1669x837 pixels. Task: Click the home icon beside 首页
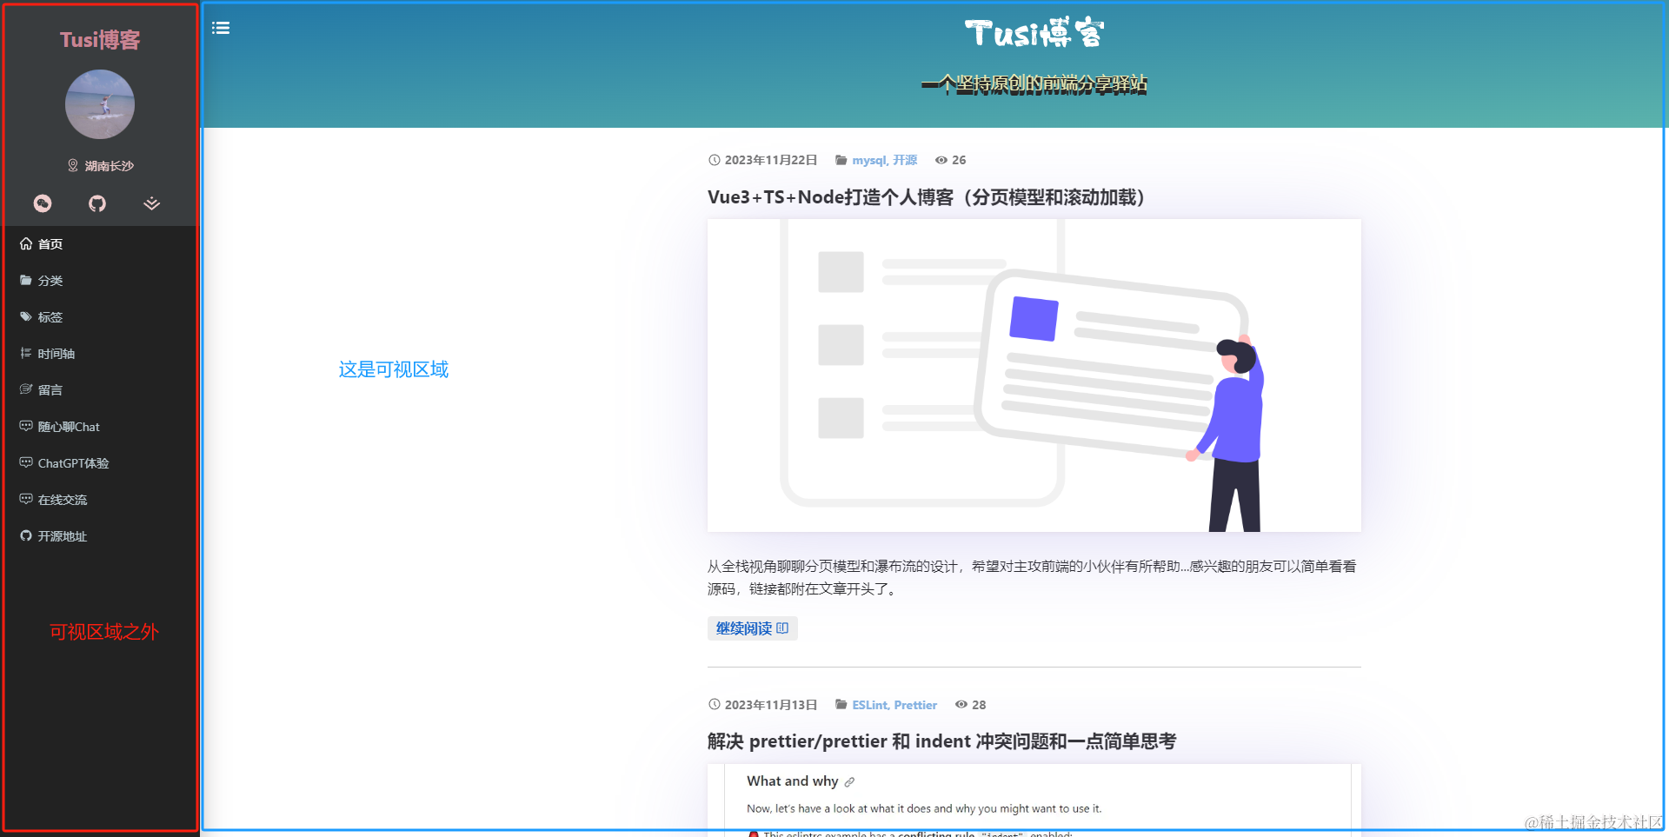pyautogui.click(x=26, y=243)
